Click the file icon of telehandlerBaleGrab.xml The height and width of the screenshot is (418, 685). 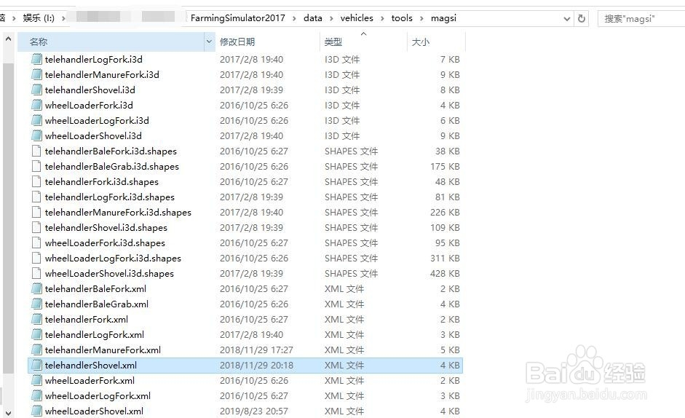point(36,304)
